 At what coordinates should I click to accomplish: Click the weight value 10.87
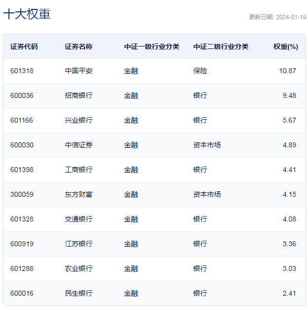point(287,71)
